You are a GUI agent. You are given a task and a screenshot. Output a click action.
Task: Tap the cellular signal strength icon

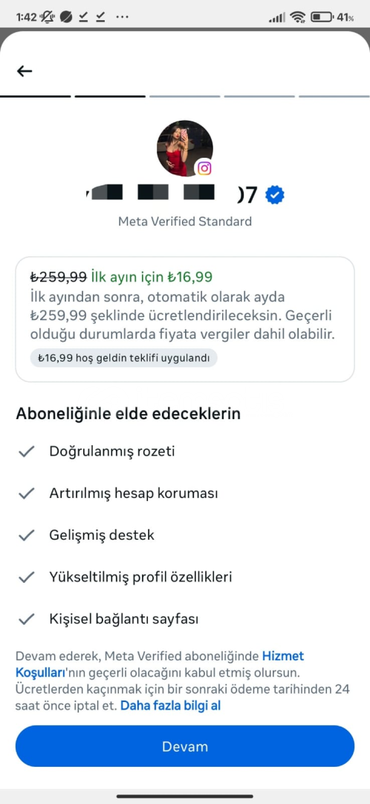point(277,17)
